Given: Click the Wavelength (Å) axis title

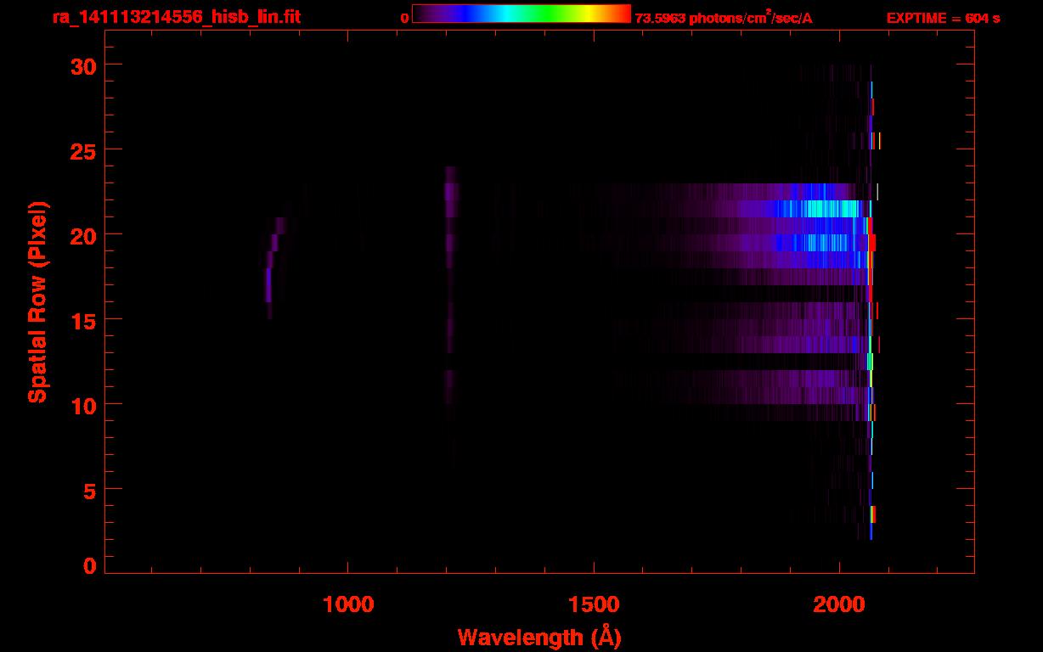Looking at the screenshot, I should point(539,637).
